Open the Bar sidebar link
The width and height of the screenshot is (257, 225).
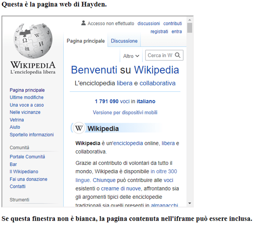(x=13, y=164)
